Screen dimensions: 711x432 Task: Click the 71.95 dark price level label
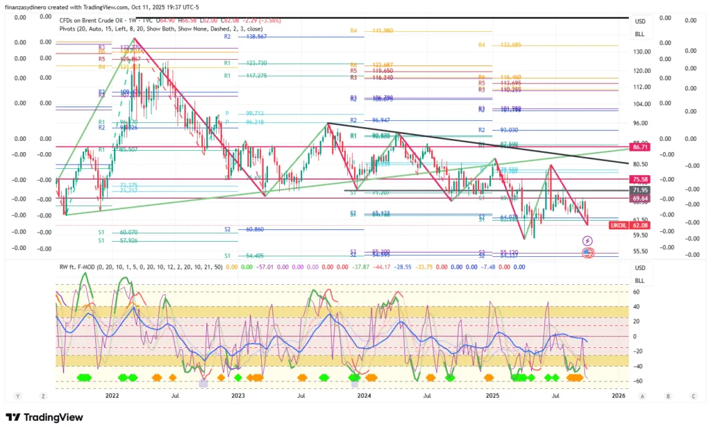point(639,190)
